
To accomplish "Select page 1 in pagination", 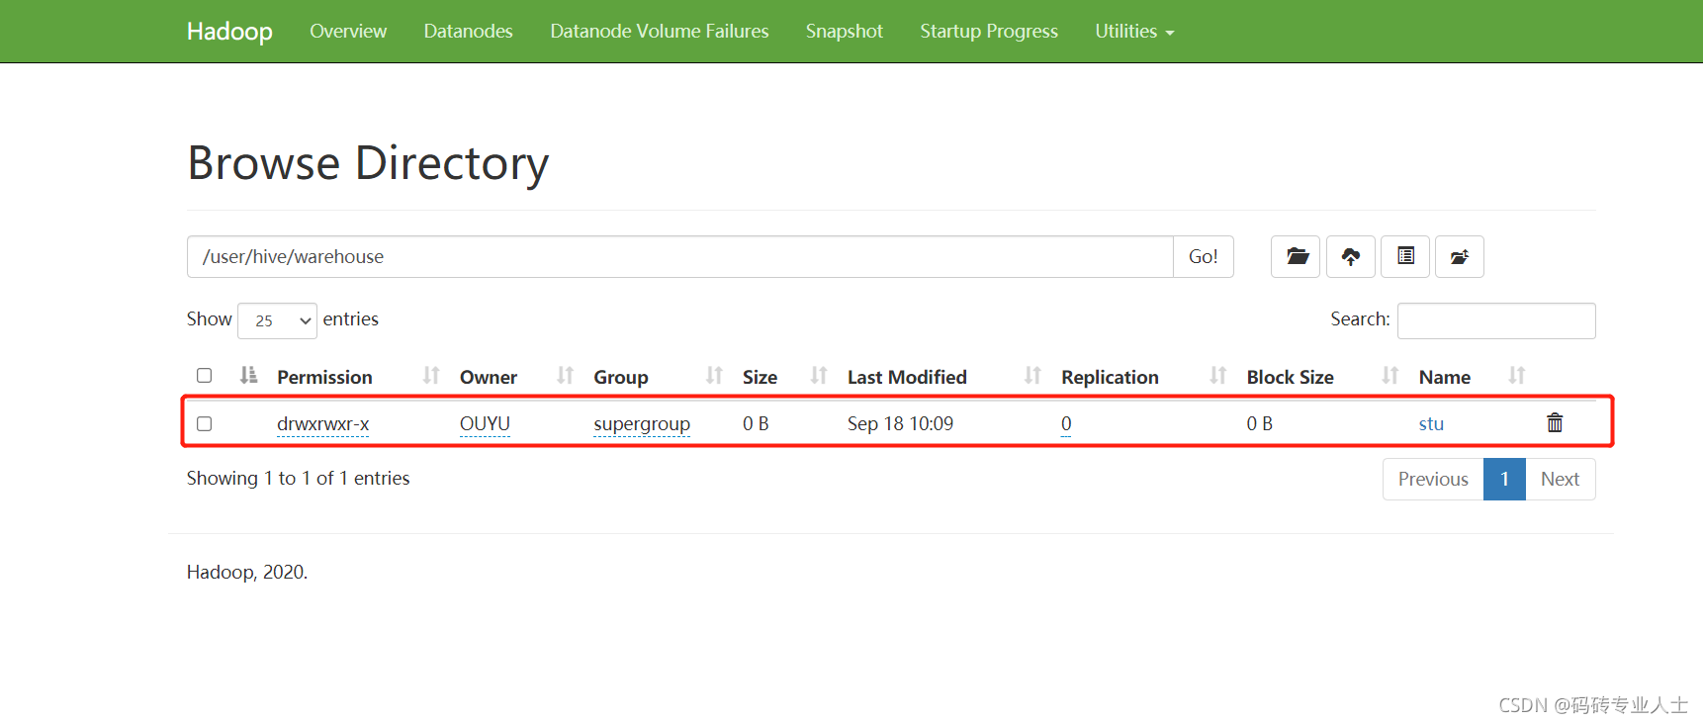I will coord(1504,479).
